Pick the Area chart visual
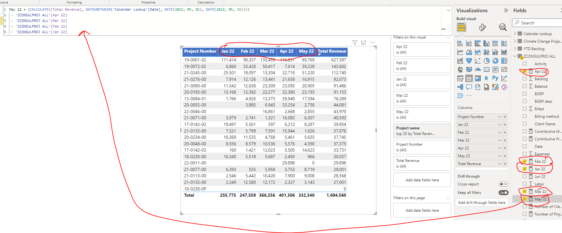 469,52
